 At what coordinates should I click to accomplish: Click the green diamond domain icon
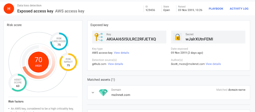tap(103, 92)
